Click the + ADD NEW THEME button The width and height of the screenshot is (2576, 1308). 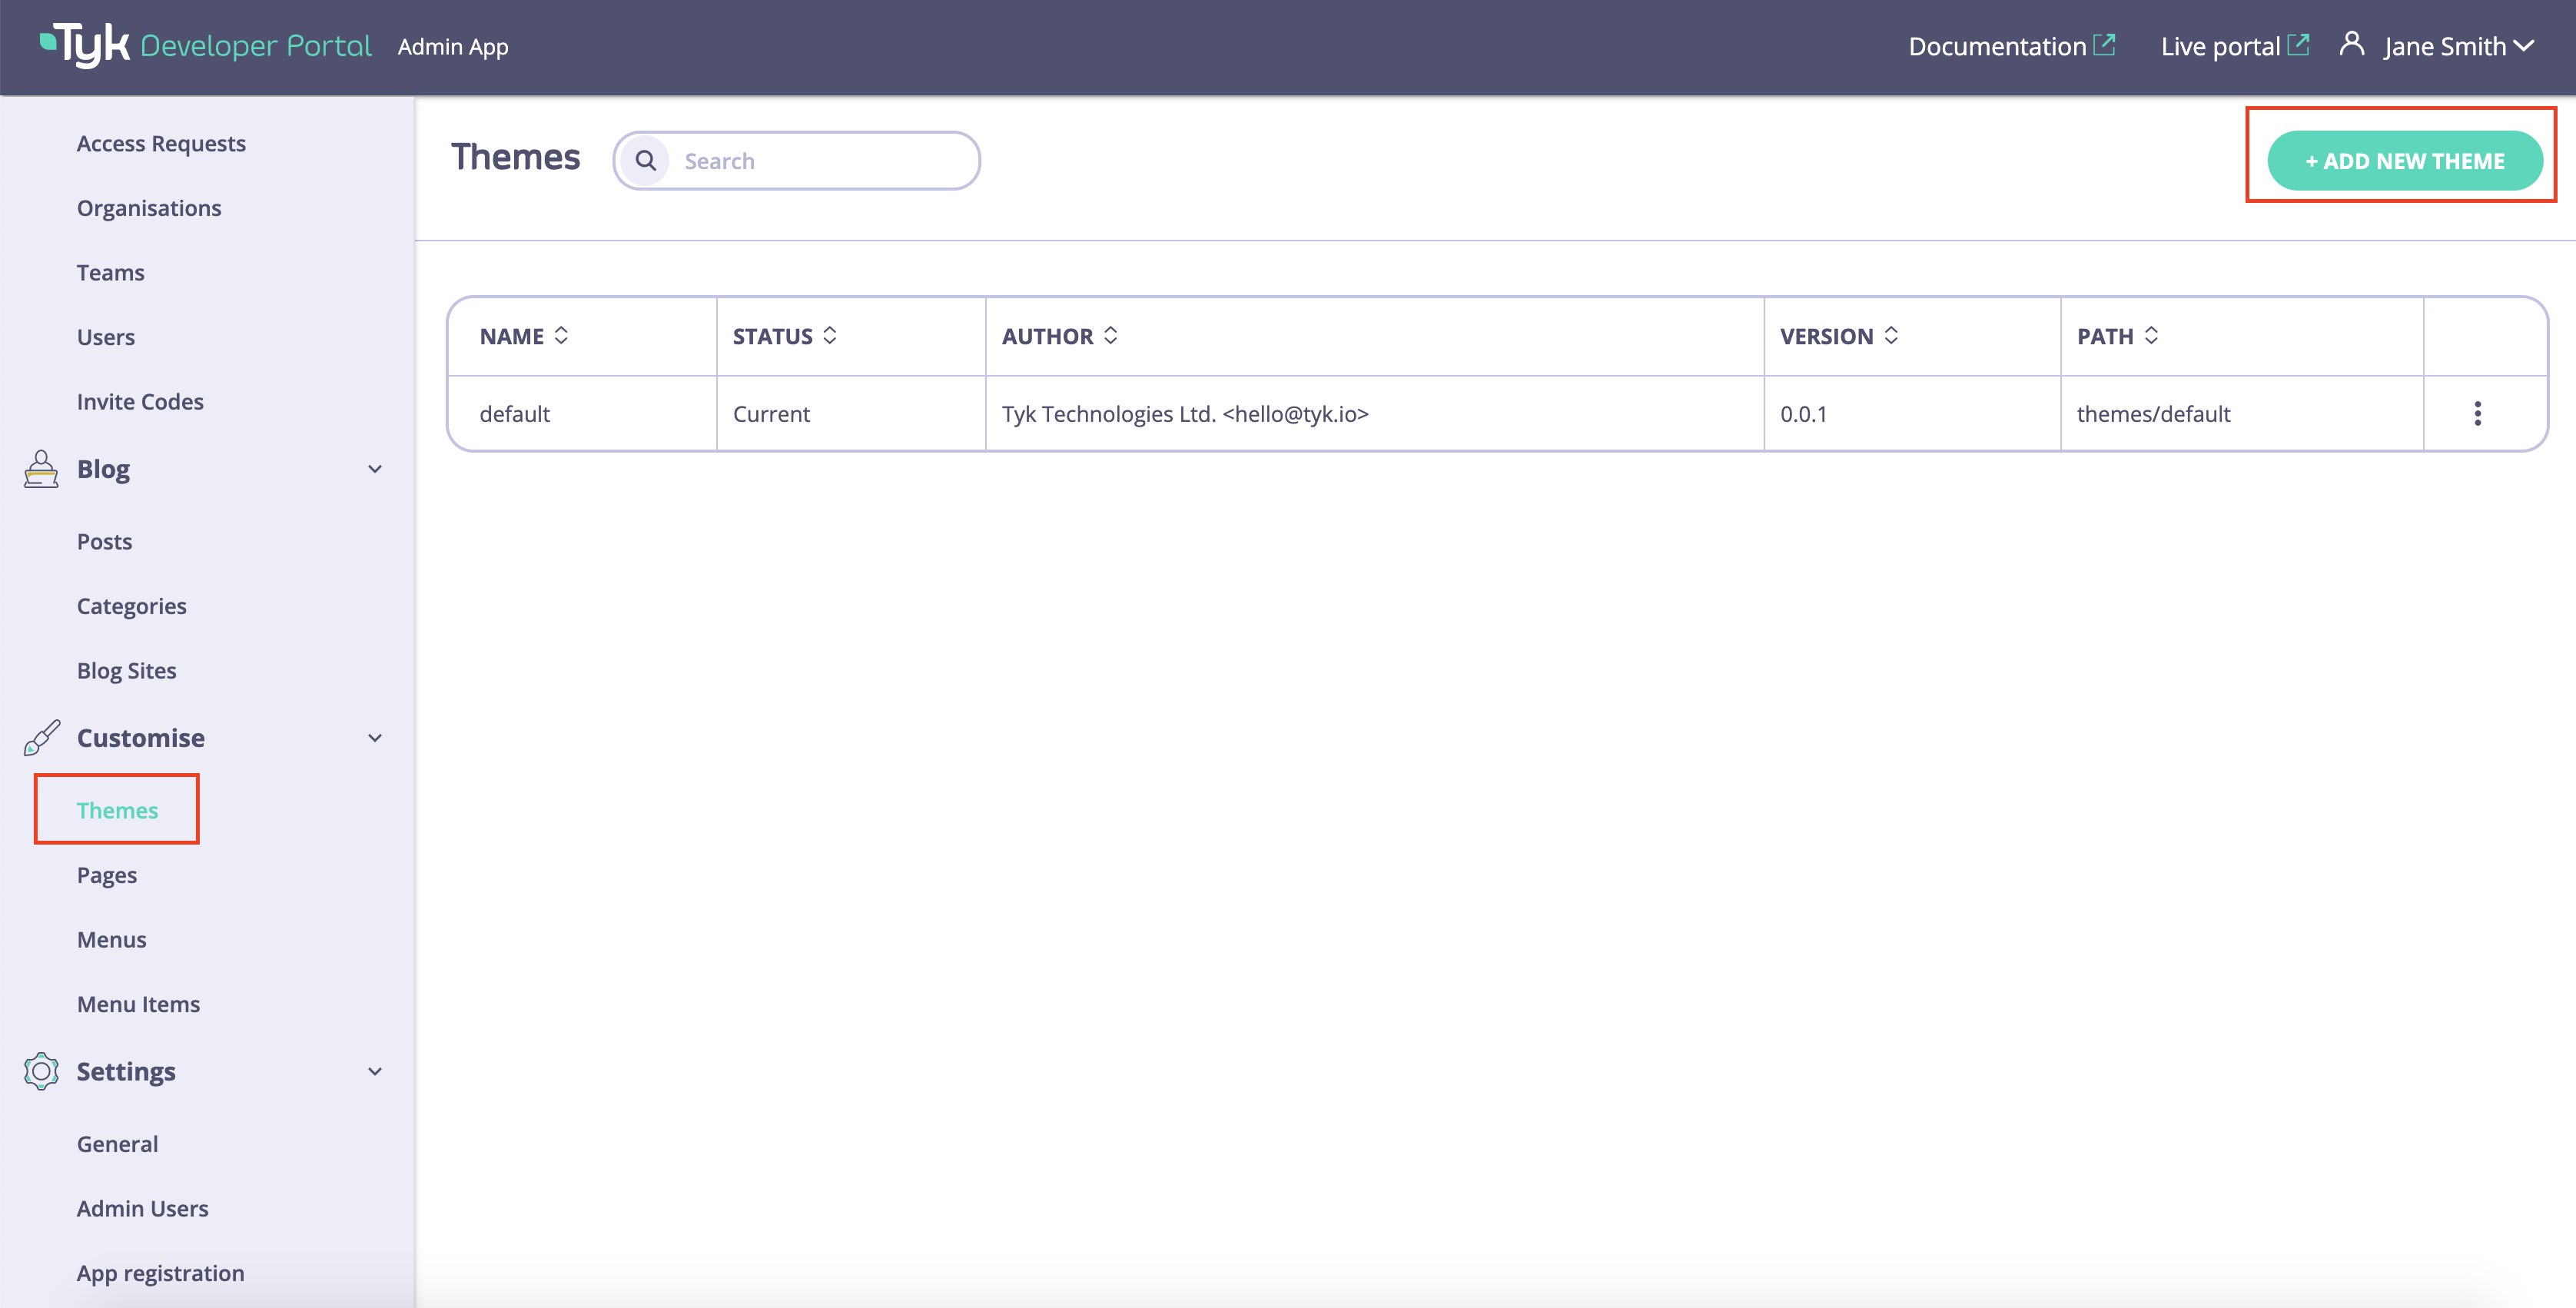pyautogui.click(x=2404, y=160)
